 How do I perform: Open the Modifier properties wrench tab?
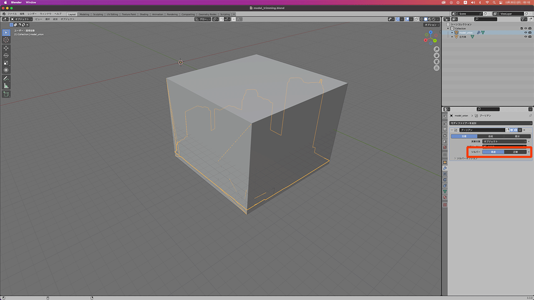[445, 168]
